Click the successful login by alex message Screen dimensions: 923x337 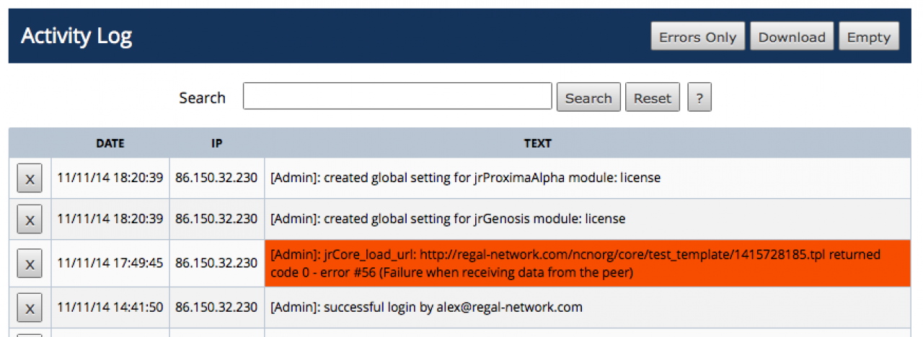(x=426, y=307)
